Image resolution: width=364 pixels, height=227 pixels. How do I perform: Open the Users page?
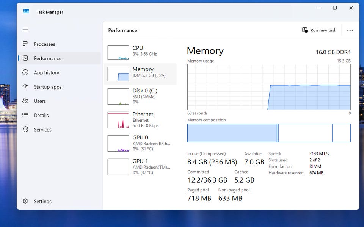click(60, 101)
